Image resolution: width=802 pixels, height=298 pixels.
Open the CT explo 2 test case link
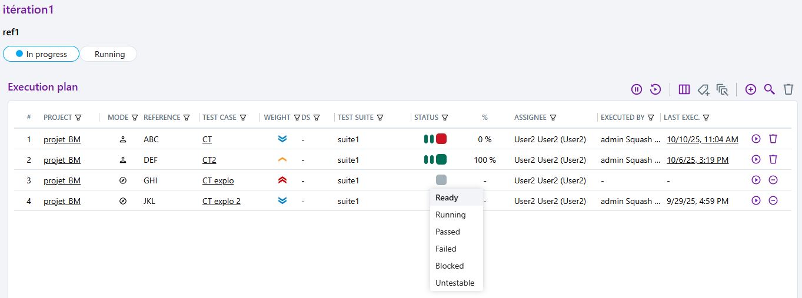pyautogui.click(x=221, y=201)
